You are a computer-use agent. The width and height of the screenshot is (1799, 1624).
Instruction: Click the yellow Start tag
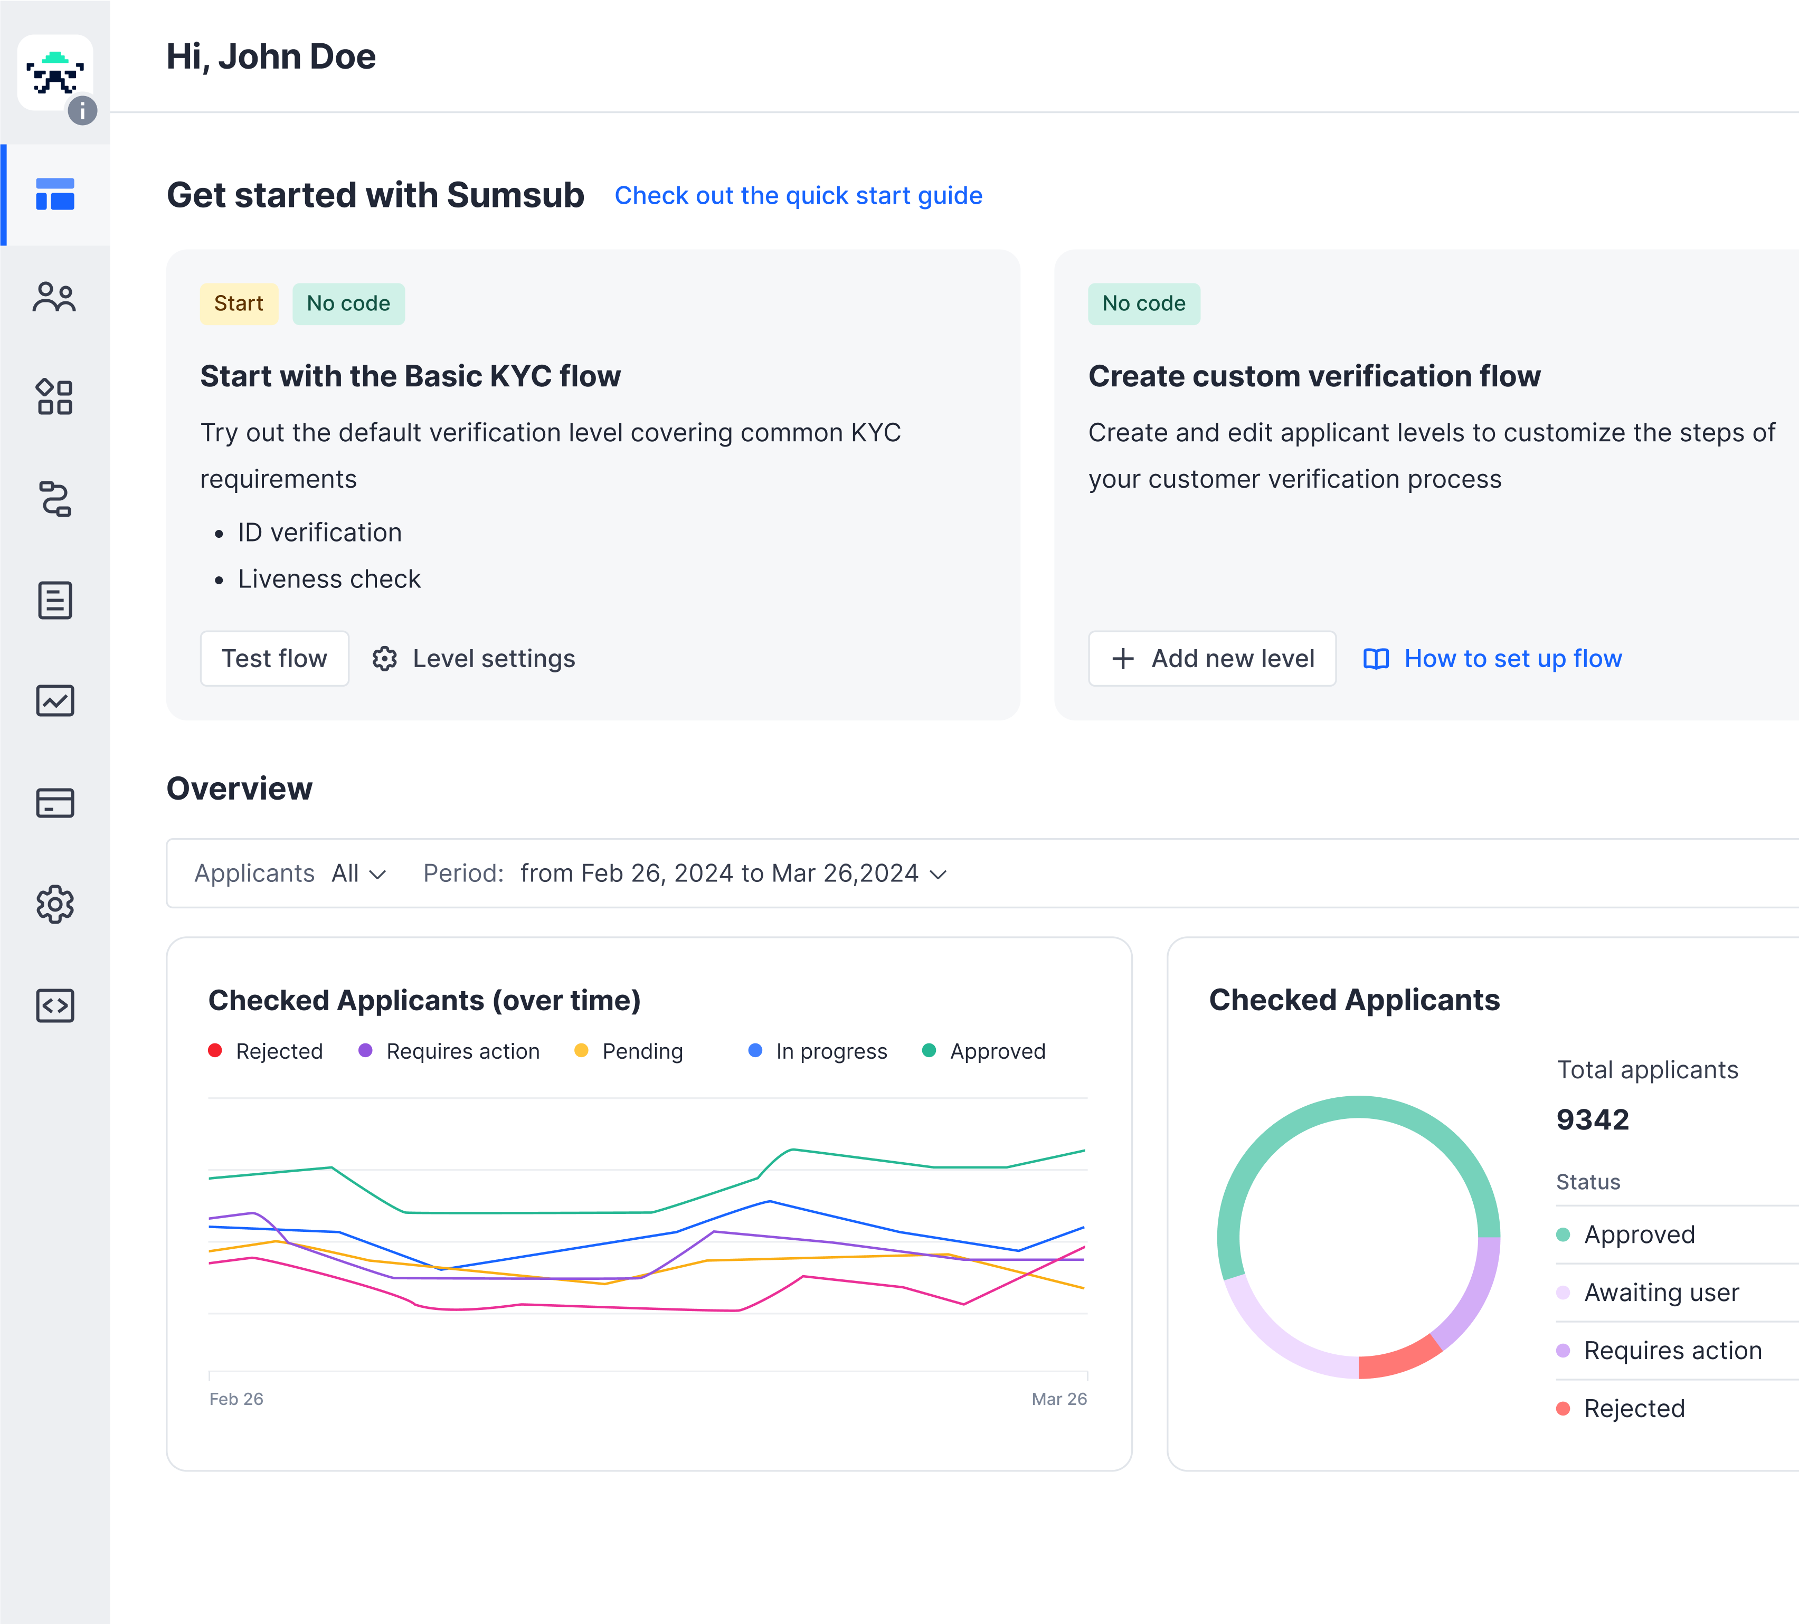[x=239, y=303]
